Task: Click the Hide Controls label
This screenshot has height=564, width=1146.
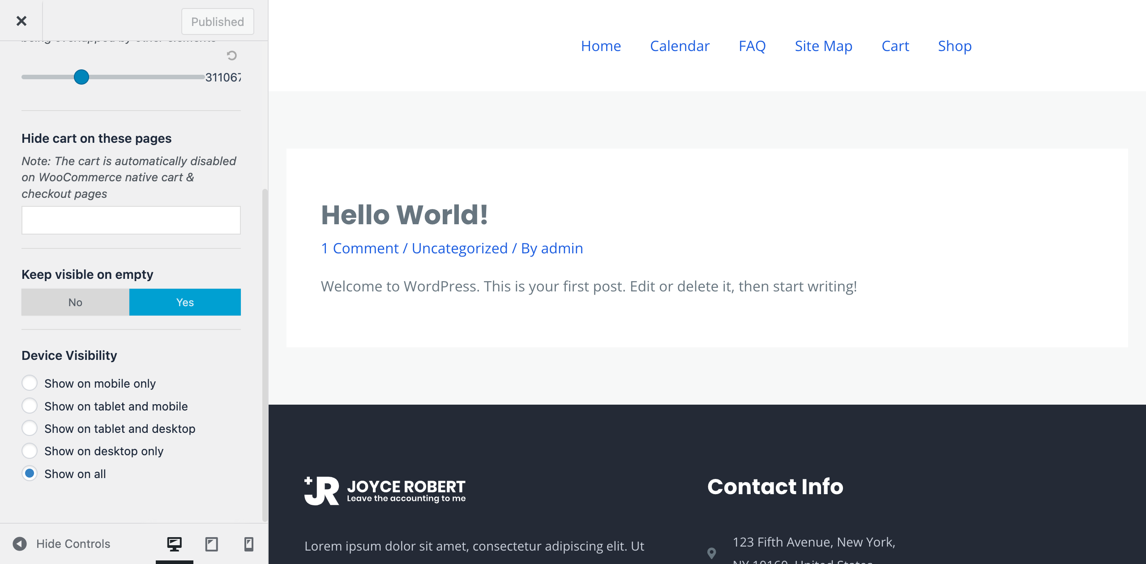Action: pos(73,544)
